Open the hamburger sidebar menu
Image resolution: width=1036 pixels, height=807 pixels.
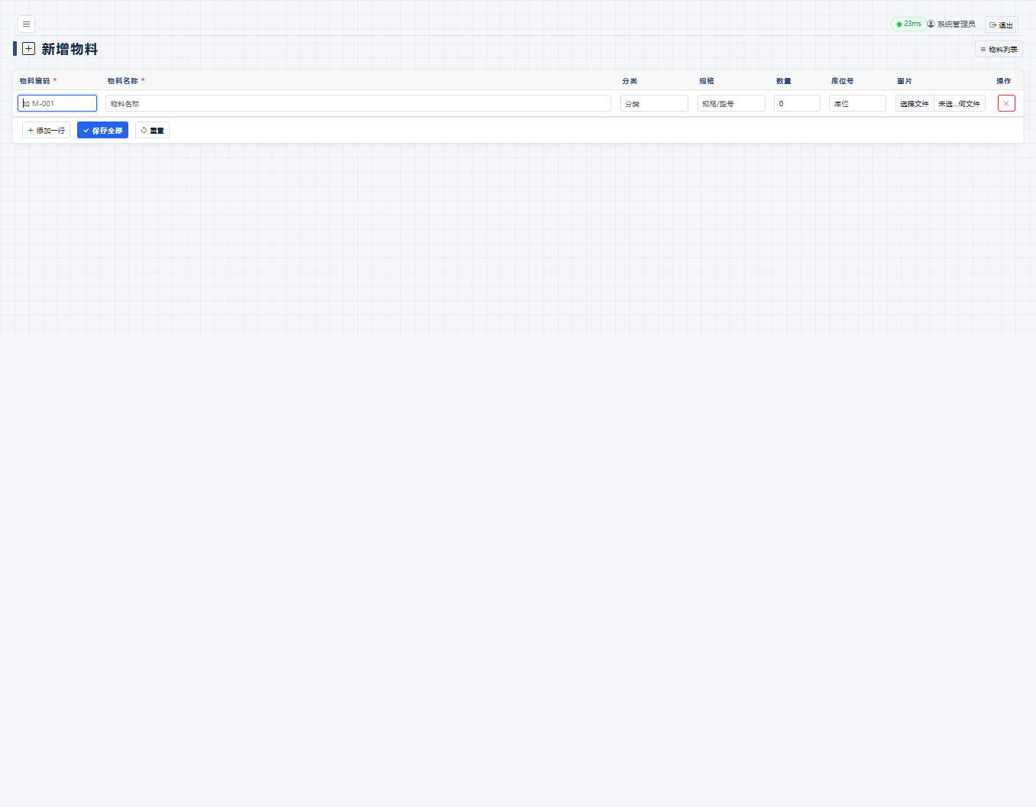(x=26, y=24)
